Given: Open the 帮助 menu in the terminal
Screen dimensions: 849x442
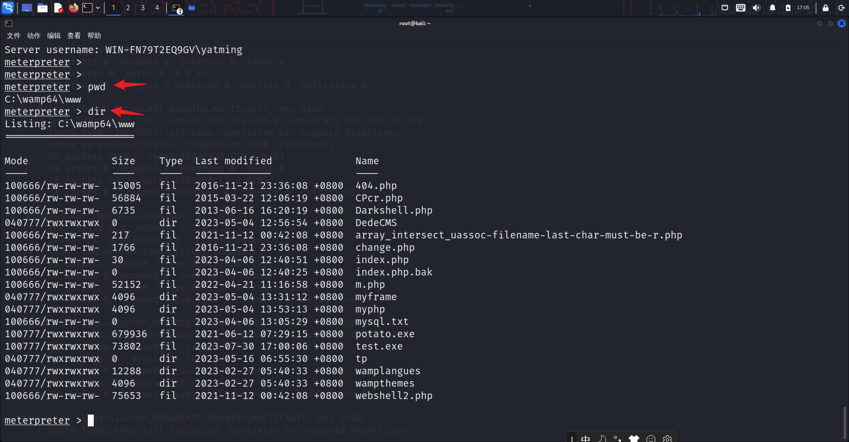Looking at the screenshot, I should click(x=94, y=36).
